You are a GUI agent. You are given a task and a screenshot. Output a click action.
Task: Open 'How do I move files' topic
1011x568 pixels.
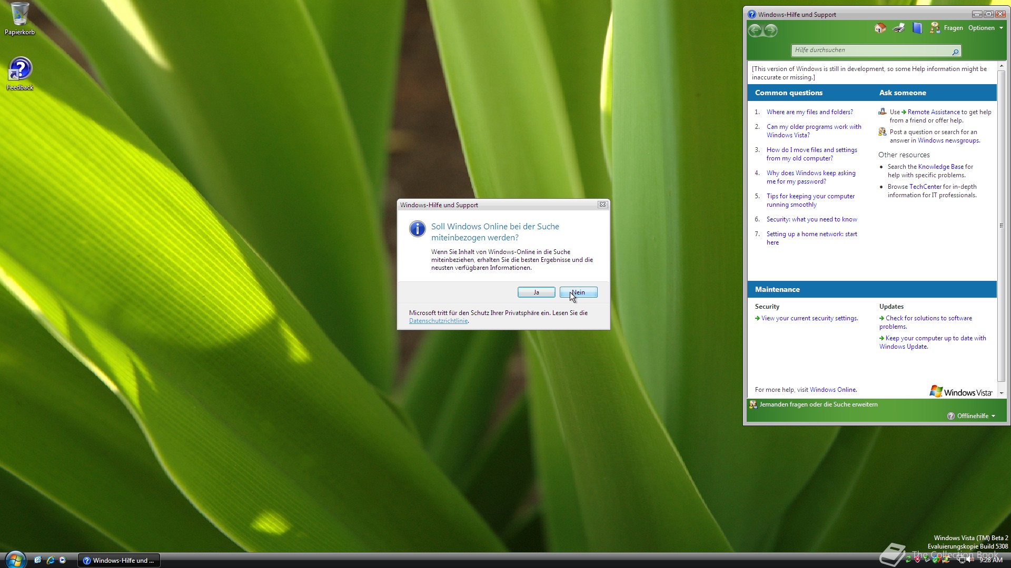811,154
